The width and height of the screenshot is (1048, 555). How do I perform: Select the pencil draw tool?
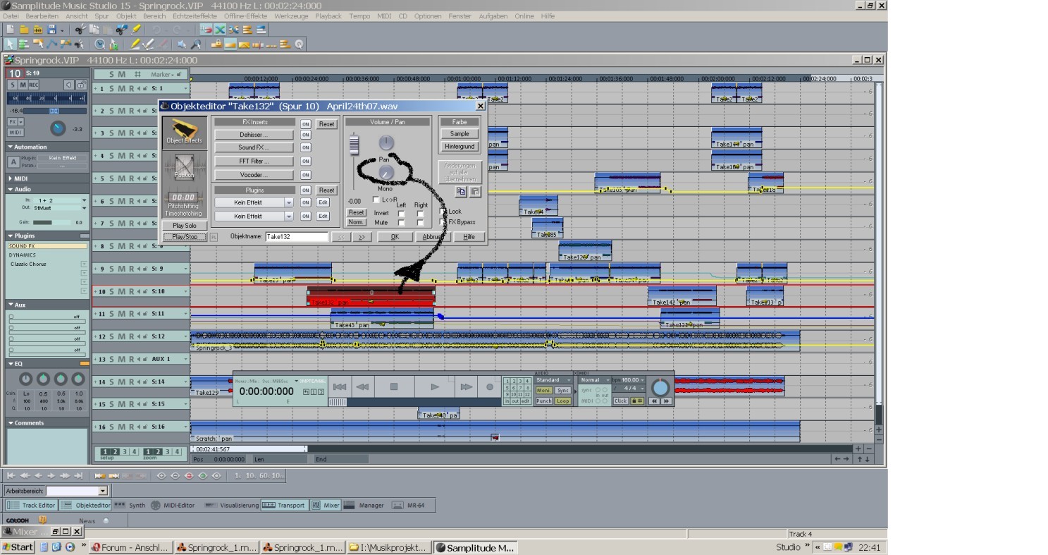click(135, 44)
